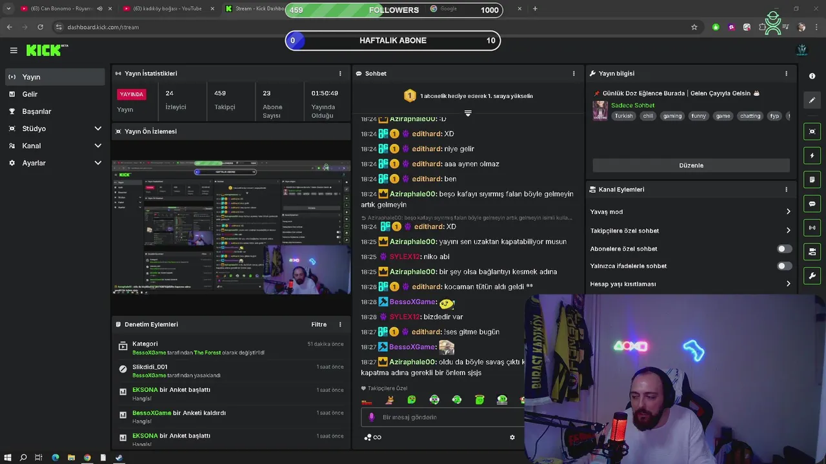This screenshot has height=464, width=826.
Task: Open Windows Start menu
Action: [x=8, y=458]
